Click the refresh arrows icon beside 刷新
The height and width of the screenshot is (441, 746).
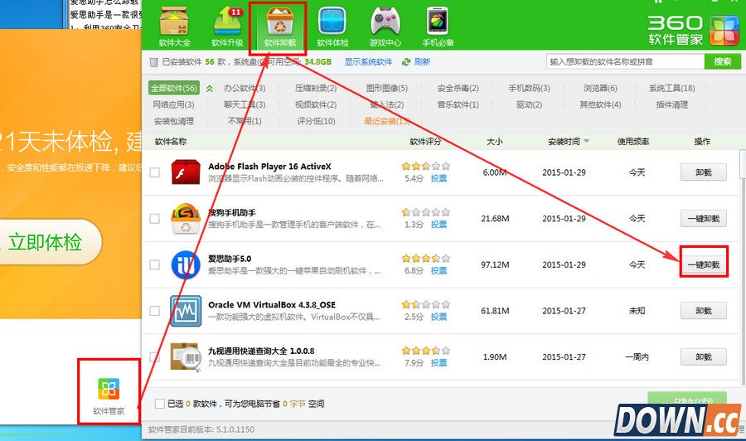[406, 62]
